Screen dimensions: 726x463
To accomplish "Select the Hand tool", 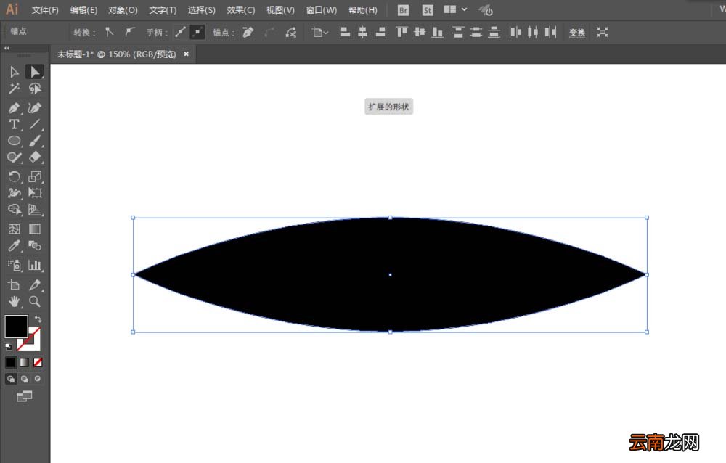I will click(x=15, y=301).
